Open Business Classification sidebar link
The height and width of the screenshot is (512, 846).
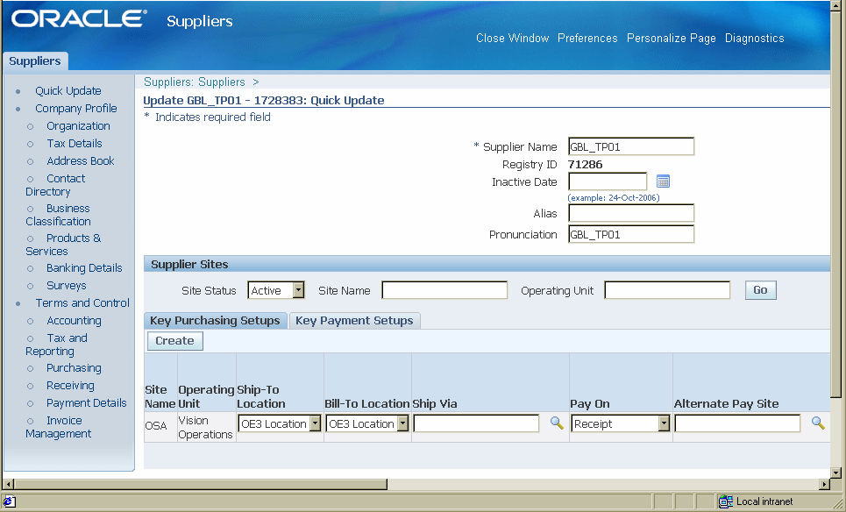[x=58, y=215]
